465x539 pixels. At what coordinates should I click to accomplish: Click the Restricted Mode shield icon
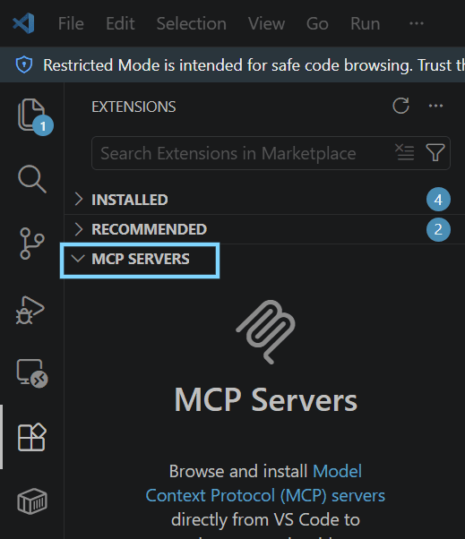pyautogui.click(x=24, y=65)
